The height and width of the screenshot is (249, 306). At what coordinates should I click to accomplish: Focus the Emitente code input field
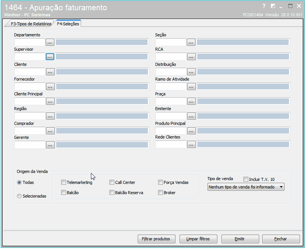click(171, 116)
